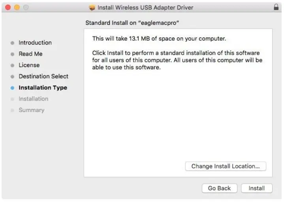Click the dimmed Summary step
Image resolution: width=284 pixels, height=202 pixels.
click(x=32, y=110)
